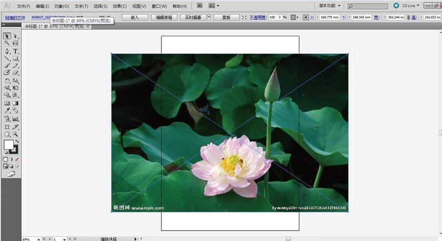Viewport: 442px width, 241px height.
Task: Select the Selection (black arrow) tool
Action: click(x=8, y=36)
